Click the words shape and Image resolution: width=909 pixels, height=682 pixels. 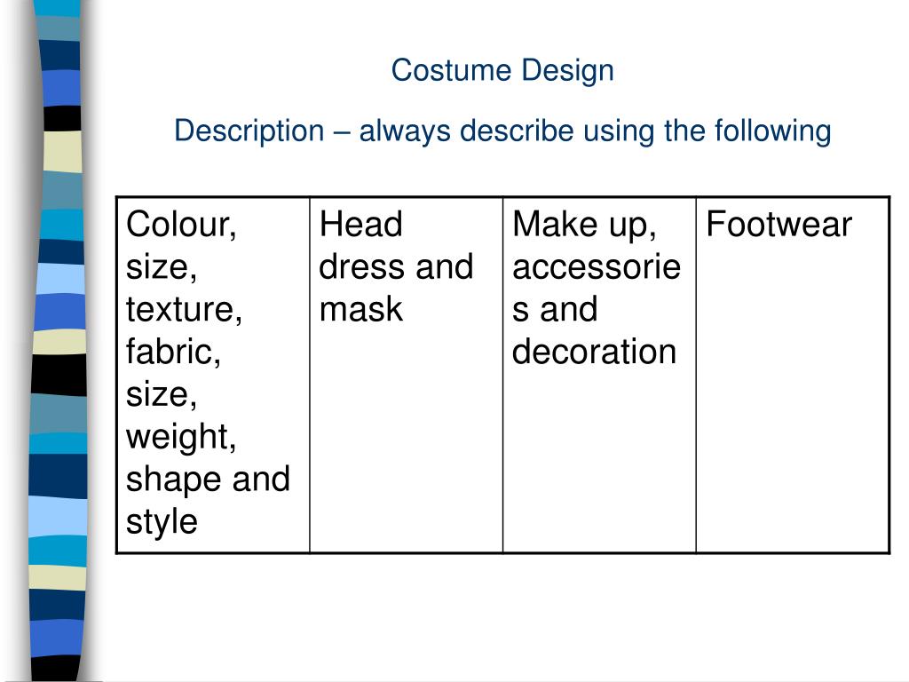coord(208,480)
